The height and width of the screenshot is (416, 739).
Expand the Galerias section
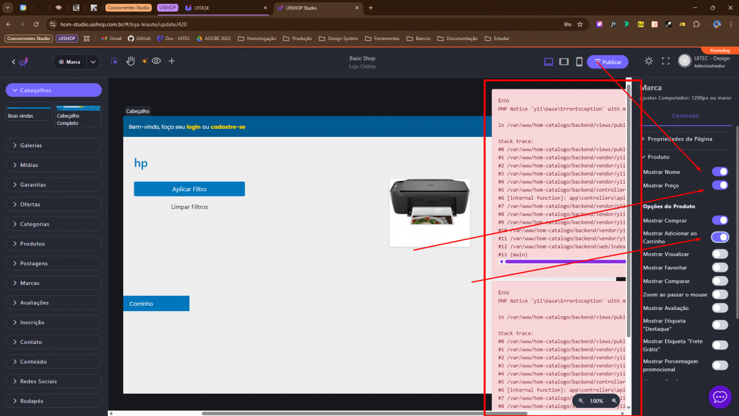pos(54,145)
